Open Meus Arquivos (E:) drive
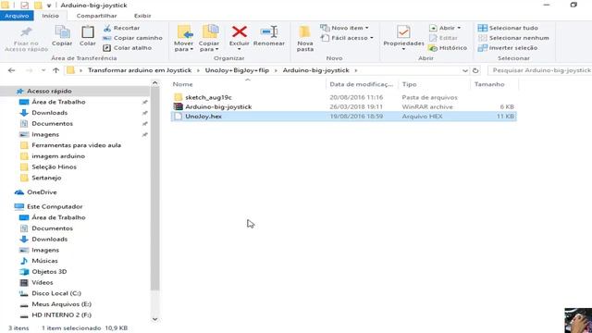This screenshot has height=333, width=592. (62, 304)
